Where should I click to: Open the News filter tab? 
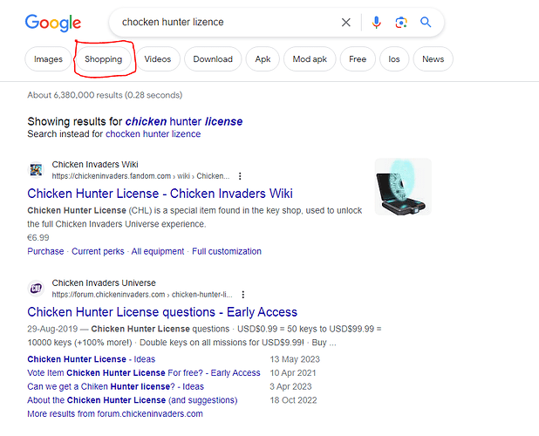point(433,59)
